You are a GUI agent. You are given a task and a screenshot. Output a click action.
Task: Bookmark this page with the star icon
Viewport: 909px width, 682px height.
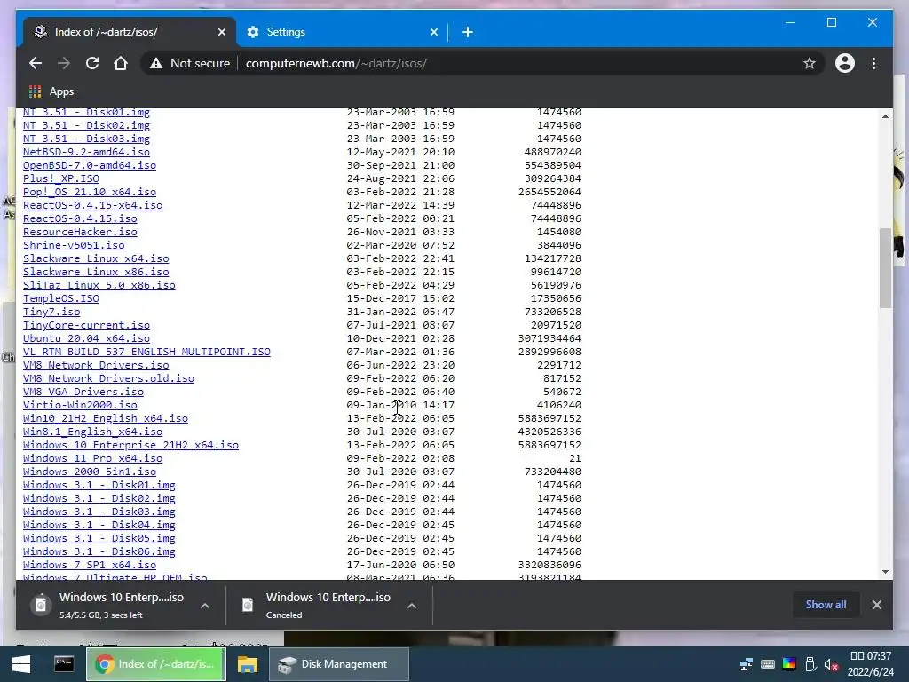coord(810,63)
